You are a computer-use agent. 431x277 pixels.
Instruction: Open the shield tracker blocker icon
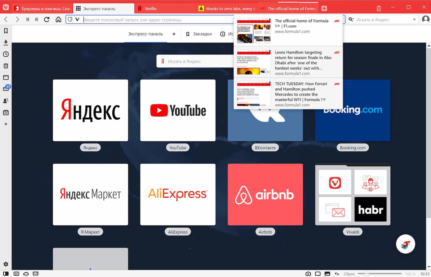point(70,20)
